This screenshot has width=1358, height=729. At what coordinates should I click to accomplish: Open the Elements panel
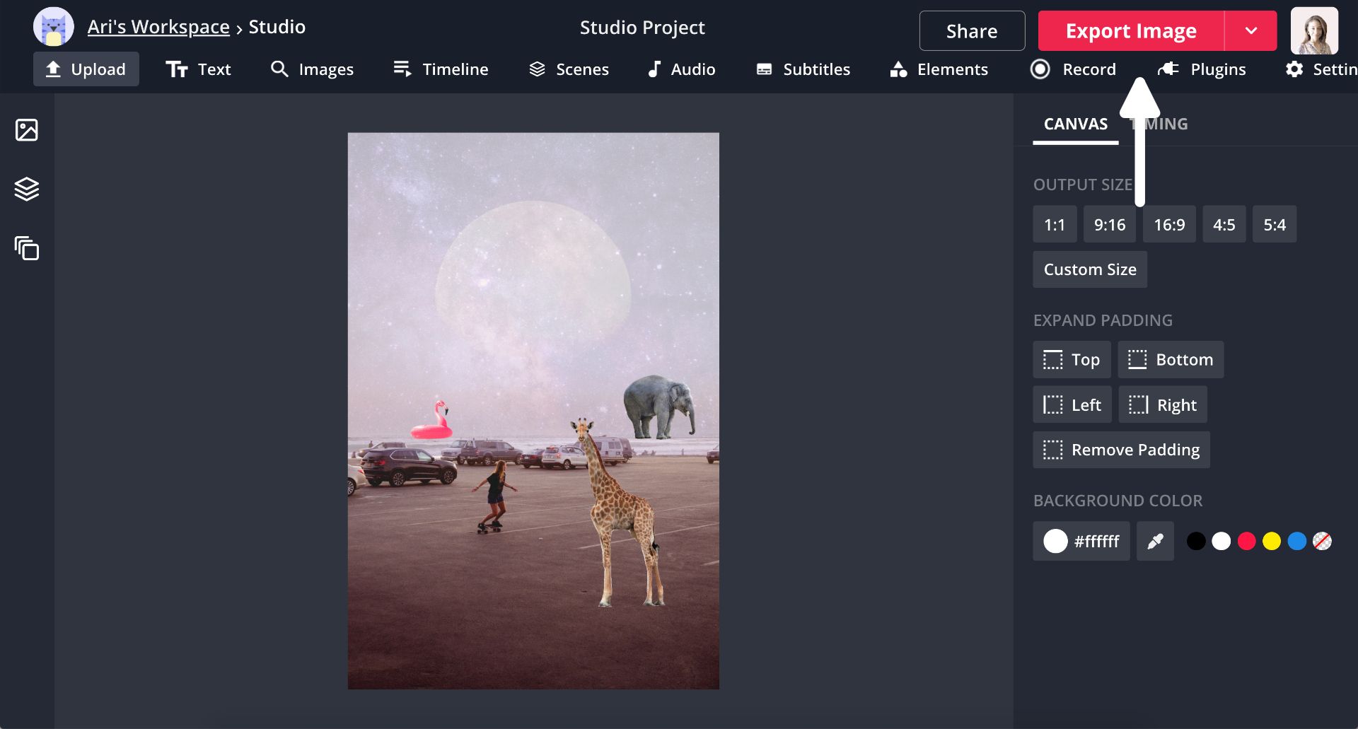point(939,69)
